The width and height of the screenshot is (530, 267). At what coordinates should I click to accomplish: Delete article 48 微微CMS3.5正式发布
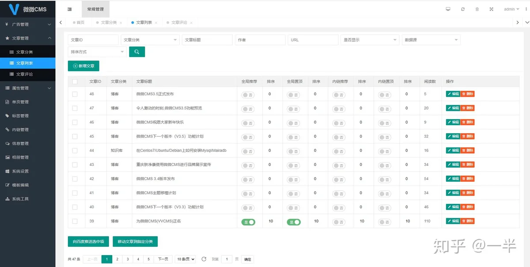pos(467,94)
